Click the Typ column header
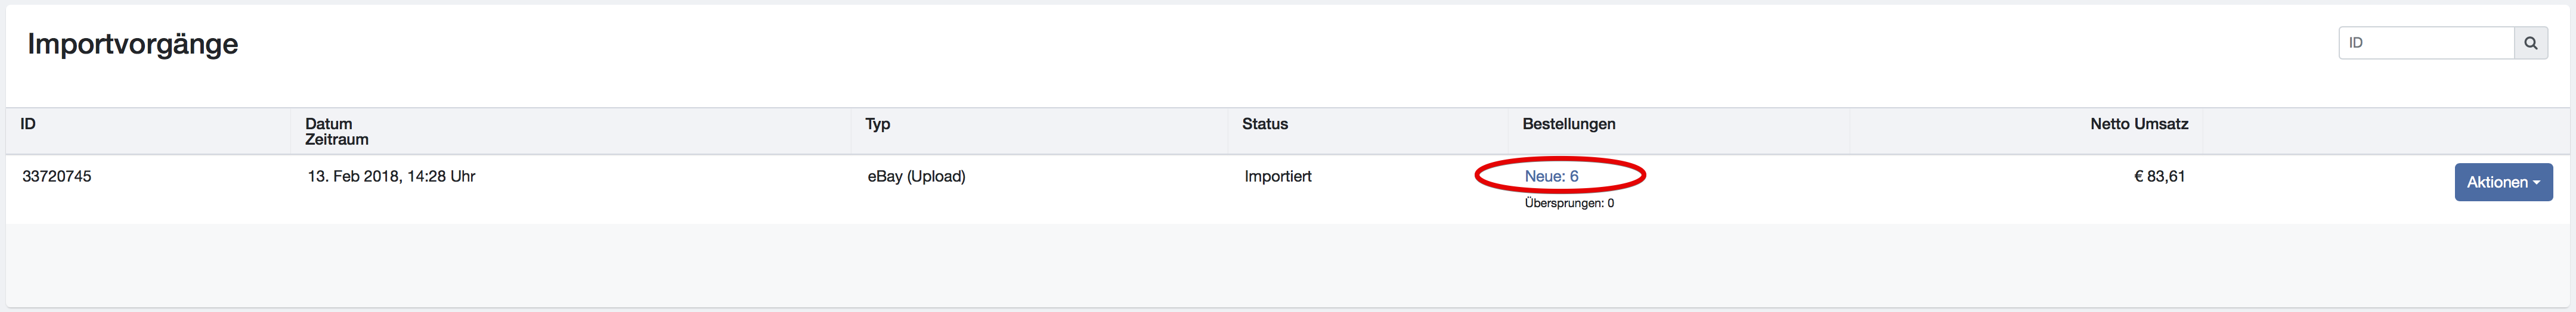 pos(877,124)
